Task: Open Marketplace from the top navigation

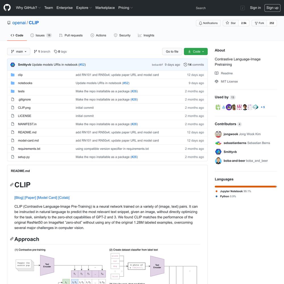Action: pyautogui.click(x=105, y=8)
